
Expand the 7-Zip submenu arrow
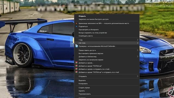click(138, 40)
